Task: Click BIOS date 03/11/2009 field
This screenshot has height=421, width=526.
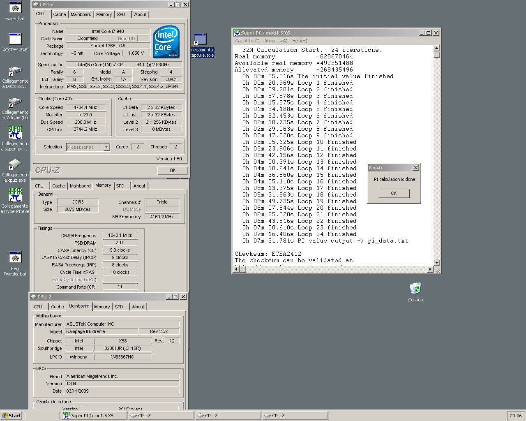Action: click(x=122, y=391)
